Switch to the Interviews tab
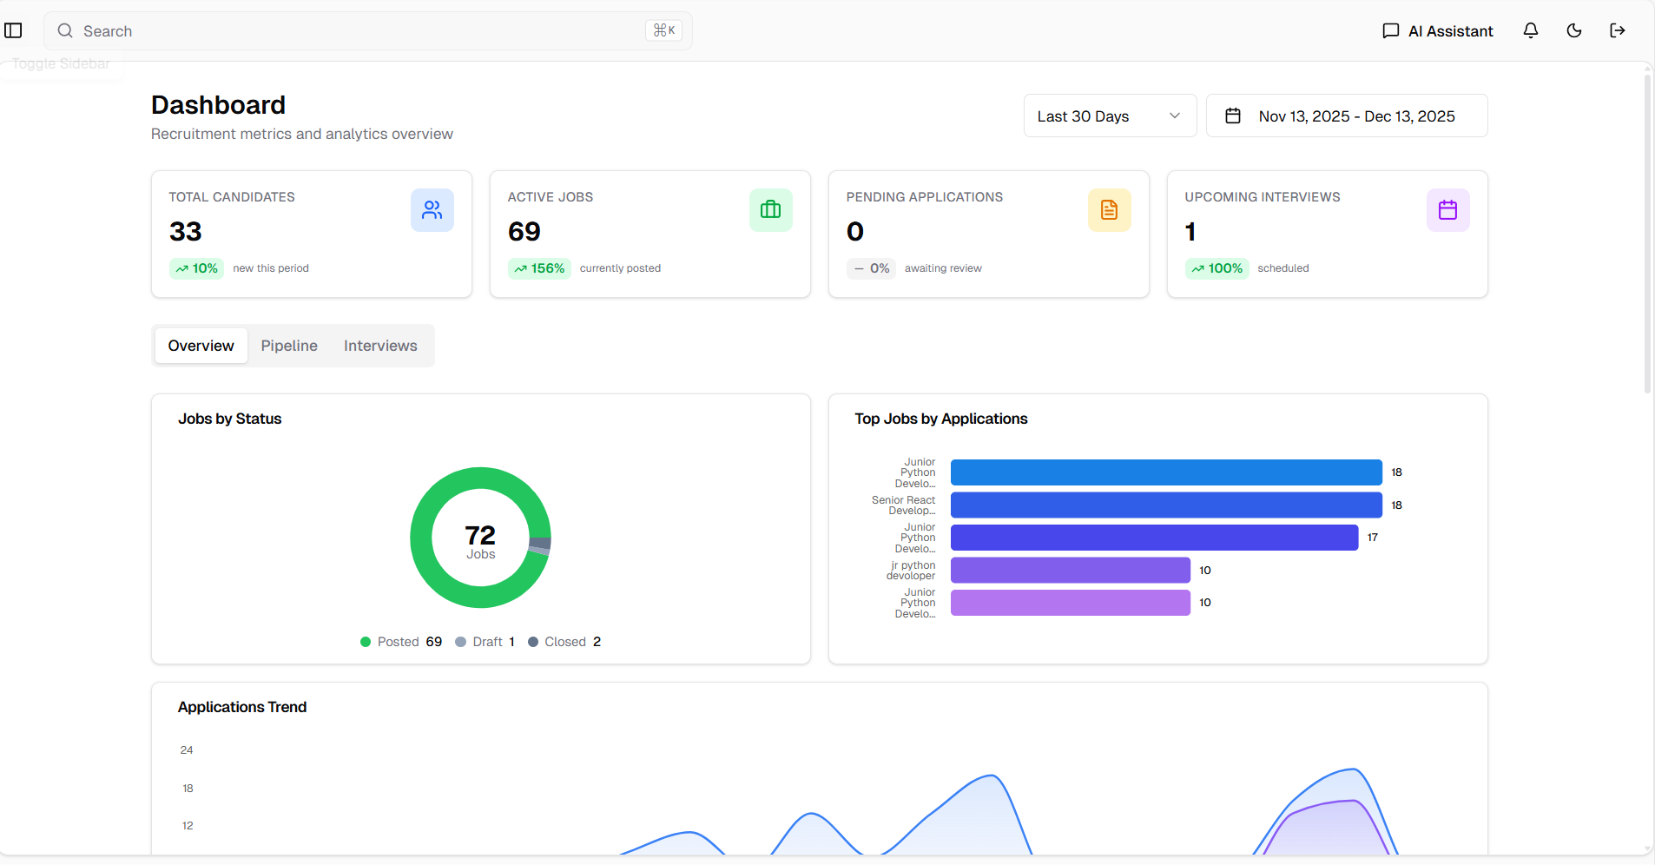This screenshot has width=1655, height=865. coord(380,345)
